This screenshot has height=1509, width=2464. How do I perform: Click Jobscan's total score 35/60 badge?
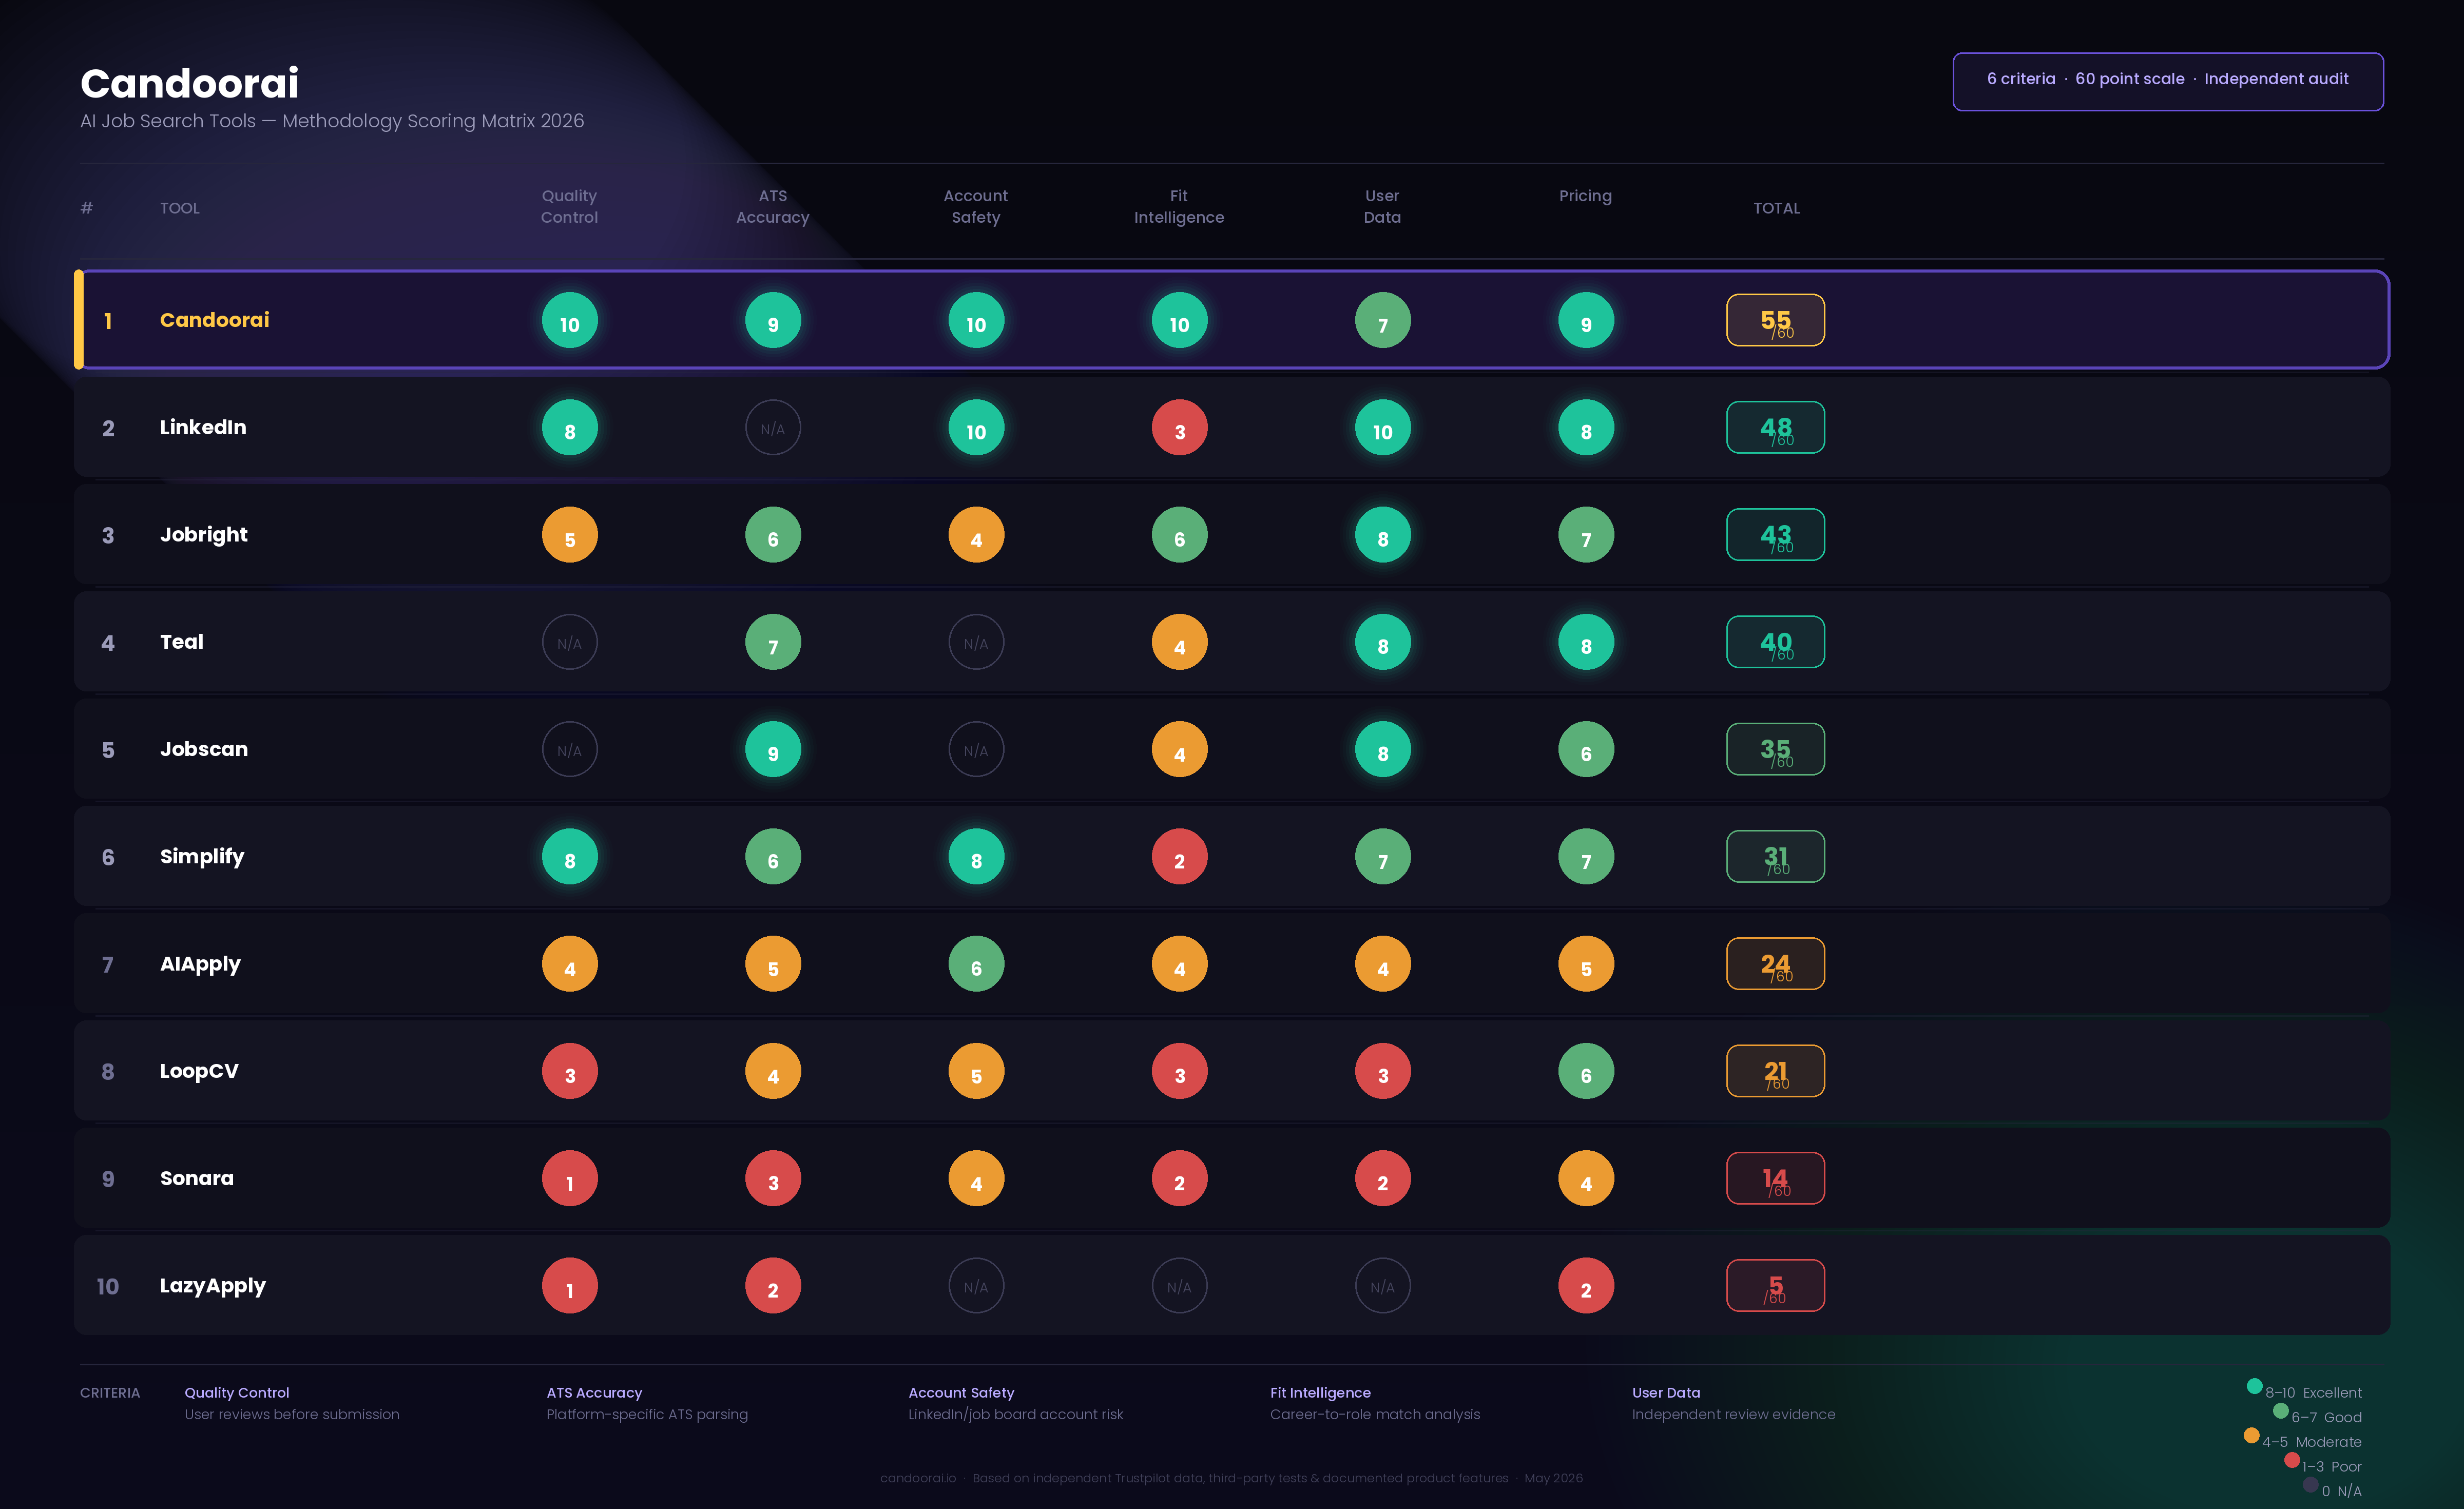pos(1775,749)
